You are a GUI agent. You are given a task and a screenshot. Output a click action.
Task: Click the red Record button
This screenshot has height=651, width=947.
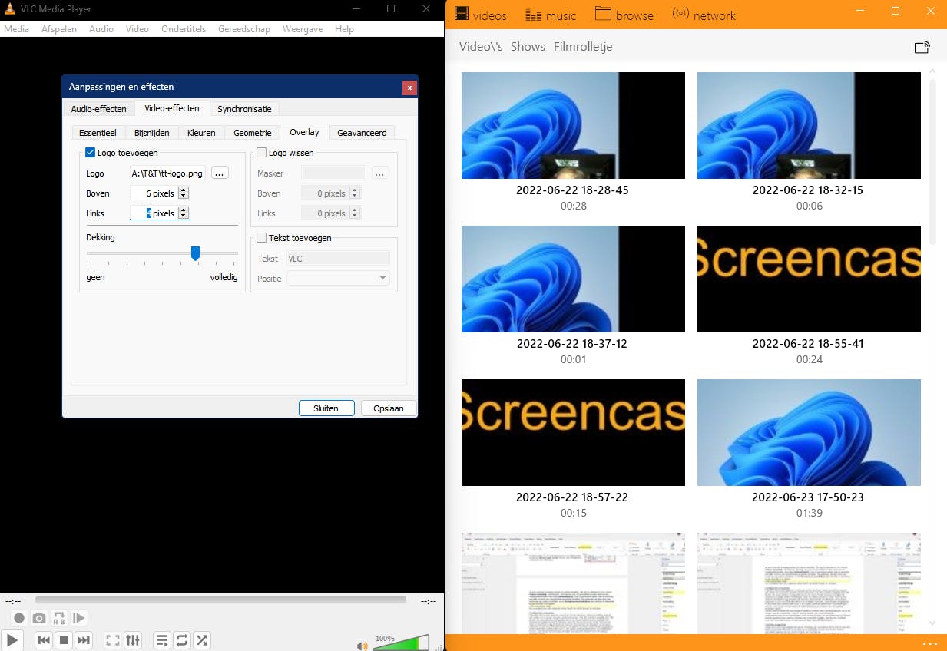point(19,618)
